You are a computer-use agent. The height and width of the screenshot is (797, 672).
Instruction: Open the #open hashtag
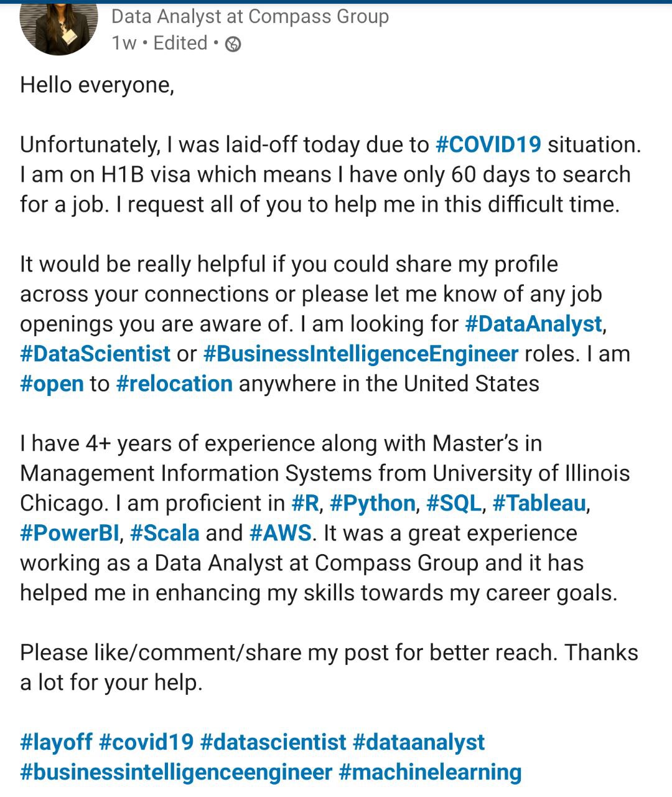pyautogui.click(x=52, y=384)
